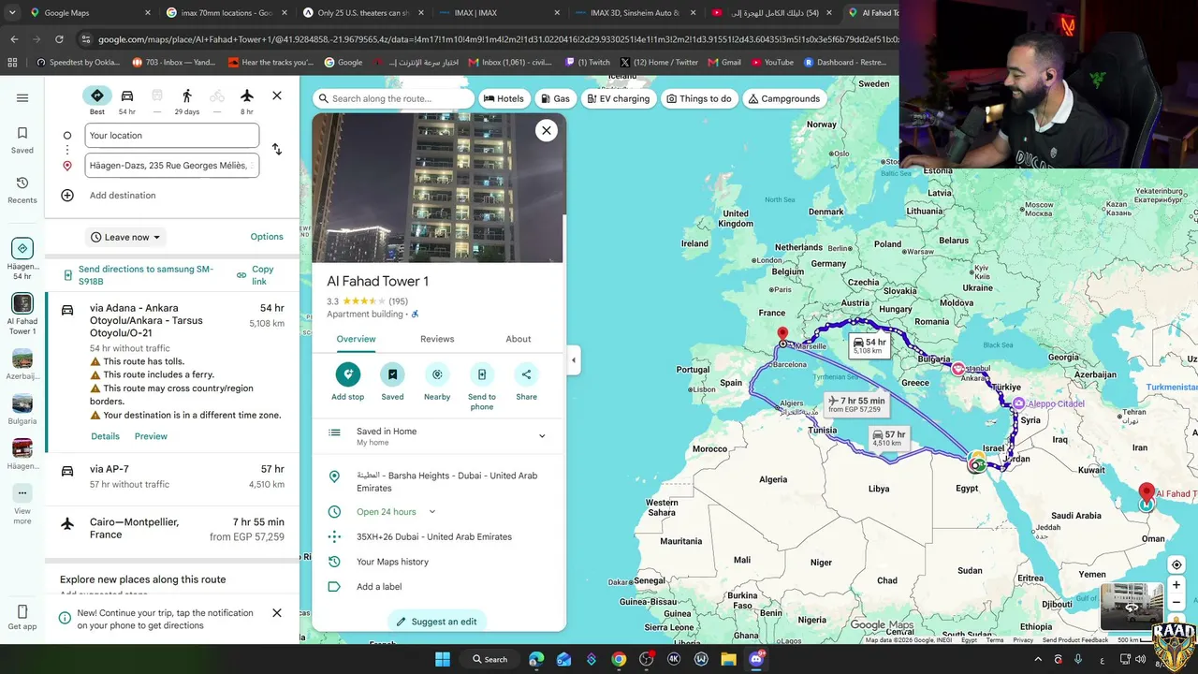Edit the Häagen-Dazs destination field
1198x674 pixels.
172,166
